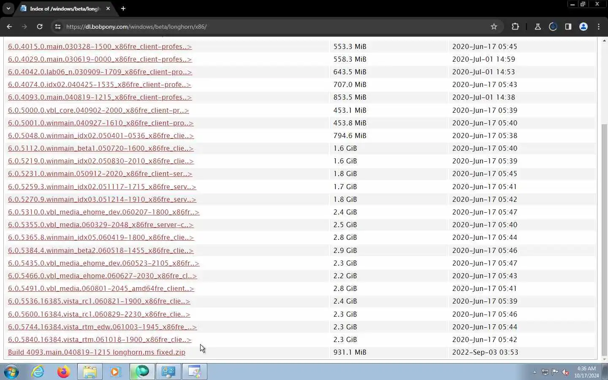
Task: Open File Explorer folder in taskbar
Action: [x=90, y=372]
